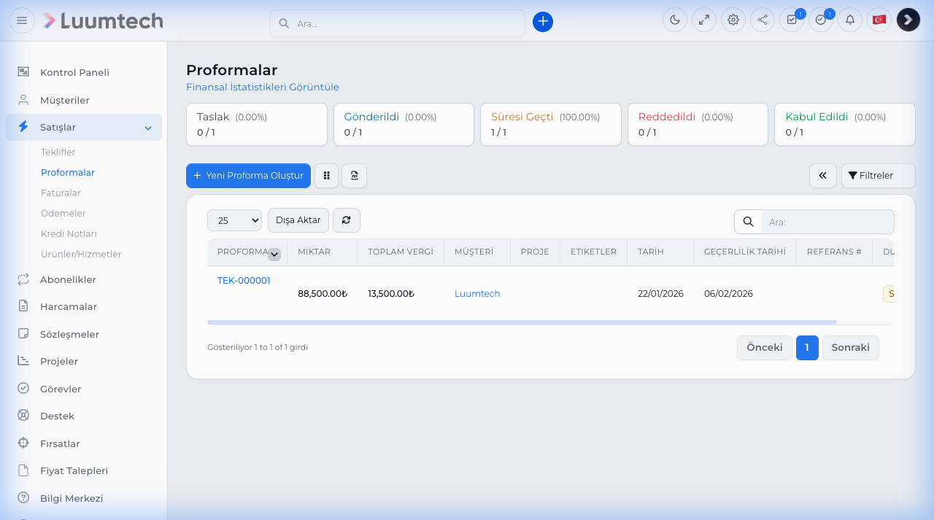Open notifications bell icon
This screenshot has height=520, width=934.
click(x=850, y=20)
